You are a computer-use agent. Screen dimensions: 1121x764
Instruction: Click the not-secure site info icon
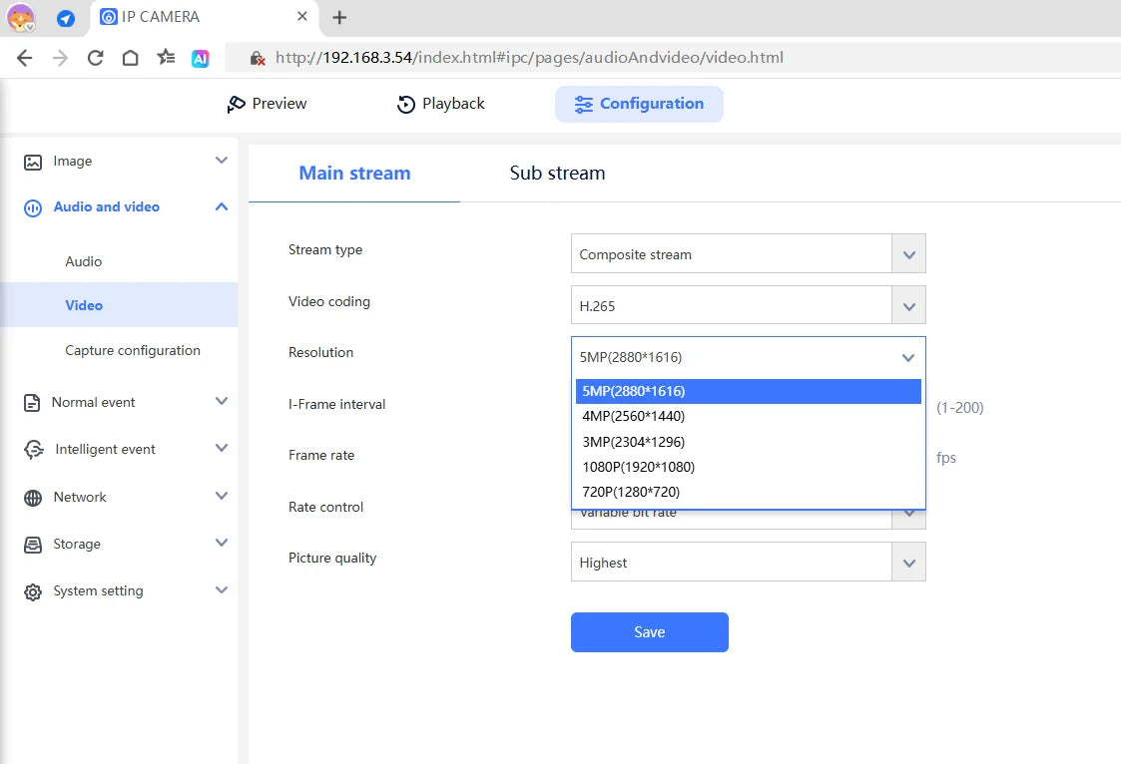point(257,58)
